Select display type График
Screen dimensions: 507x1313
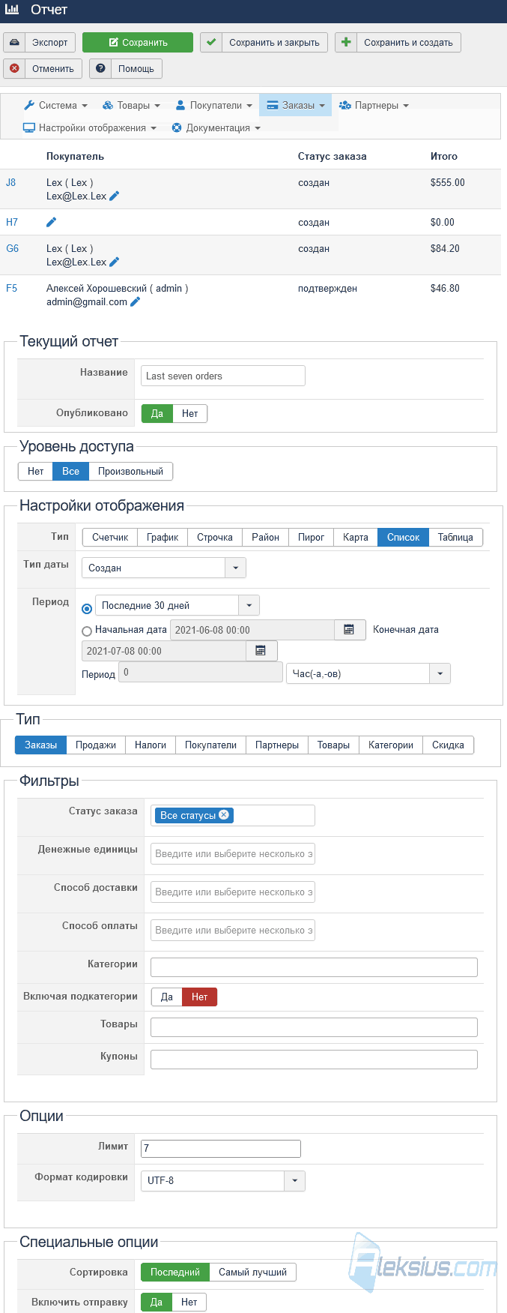click(163, 537)
